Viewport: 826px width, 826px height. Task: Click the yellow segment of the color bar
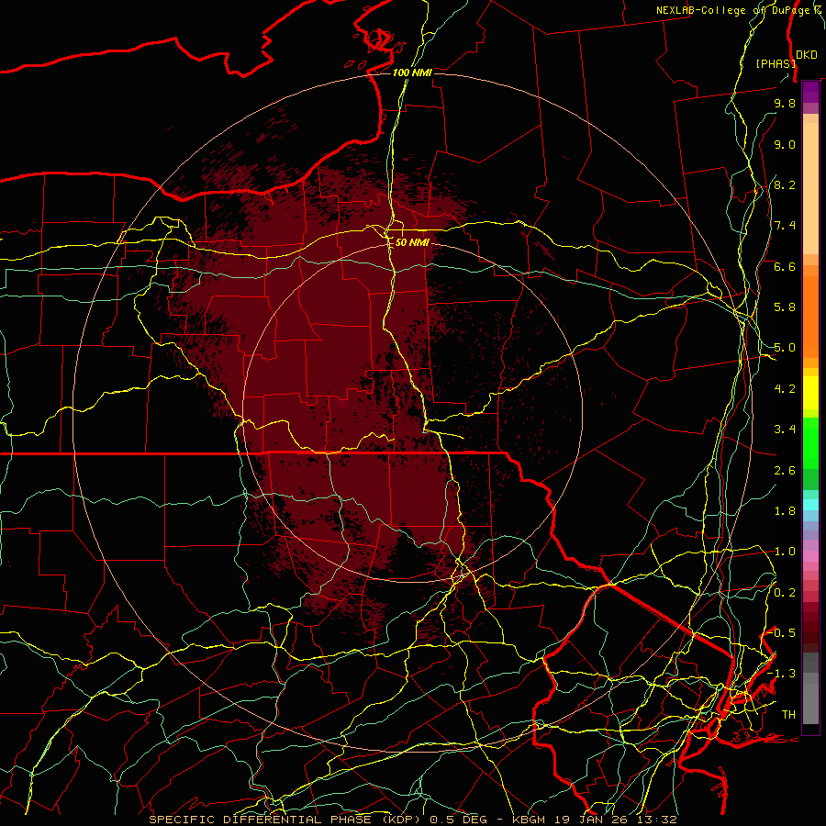[x=810, y=393]
